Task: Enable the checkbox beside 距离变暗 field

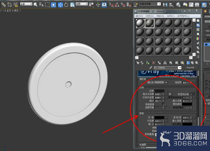Action: 167,108
